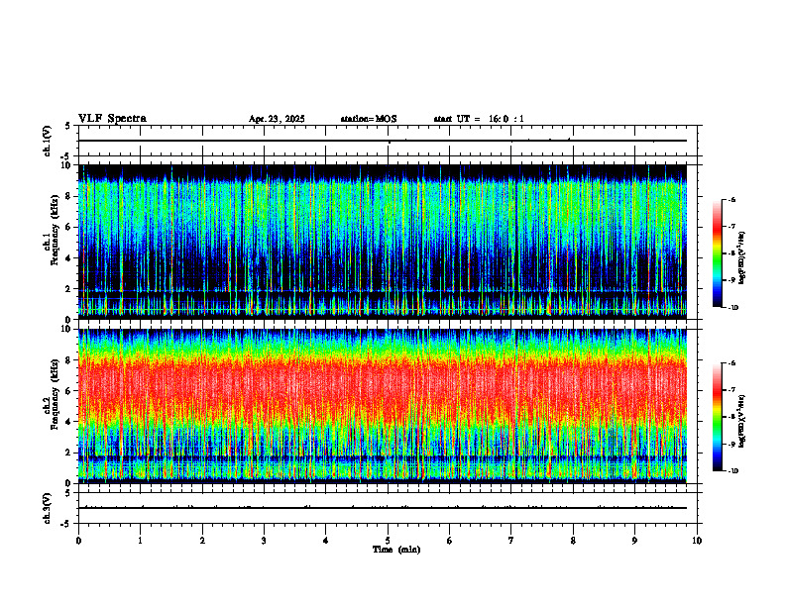This screenshot has height=606, width=785.
Task: Click the ch.1 frequency axis "4" tick label
Action: 68,258
